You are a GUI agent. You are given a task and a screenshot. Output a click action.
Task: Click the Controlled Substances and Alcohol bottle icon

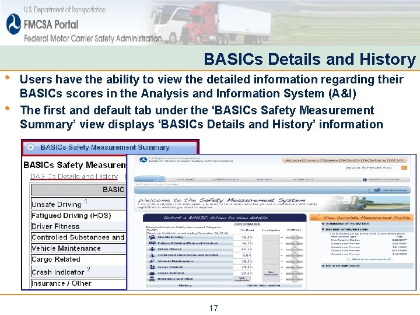pos(152,256)
